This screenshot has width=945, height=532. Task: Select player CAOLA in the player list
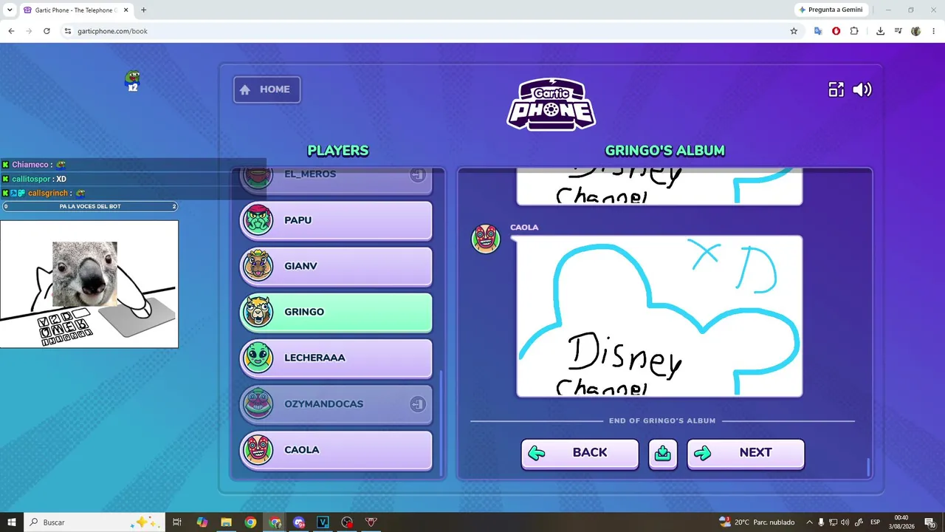336,450
